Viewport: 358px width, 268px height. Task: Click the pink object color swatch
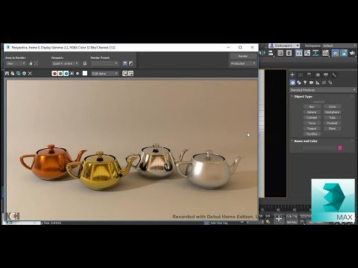pos(340,148)
